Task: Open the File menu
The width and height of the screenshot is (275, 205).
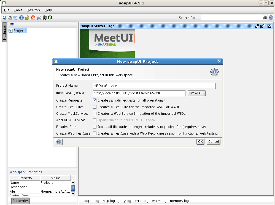Action: (x=7, y=10)
